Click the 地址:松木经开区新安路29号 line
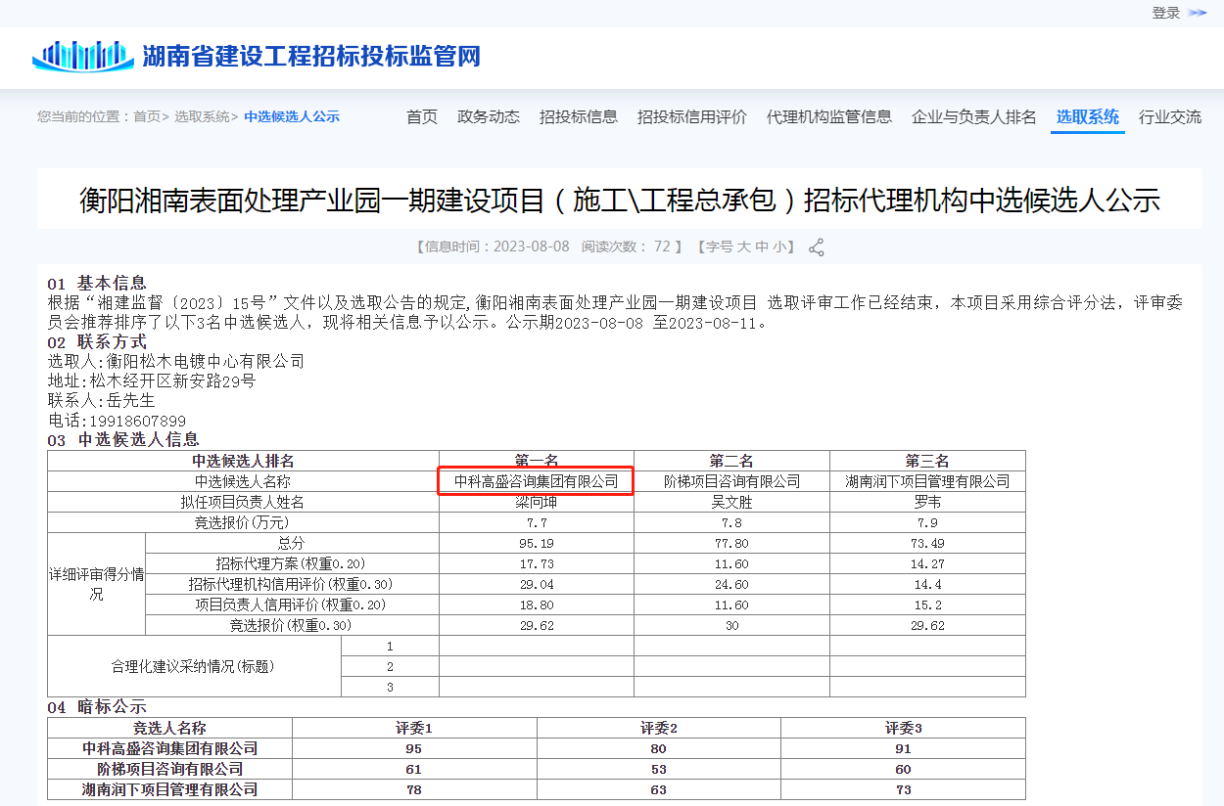This screenshot has height=806, width=1224. pyautogui.click(x=152, y=381)
